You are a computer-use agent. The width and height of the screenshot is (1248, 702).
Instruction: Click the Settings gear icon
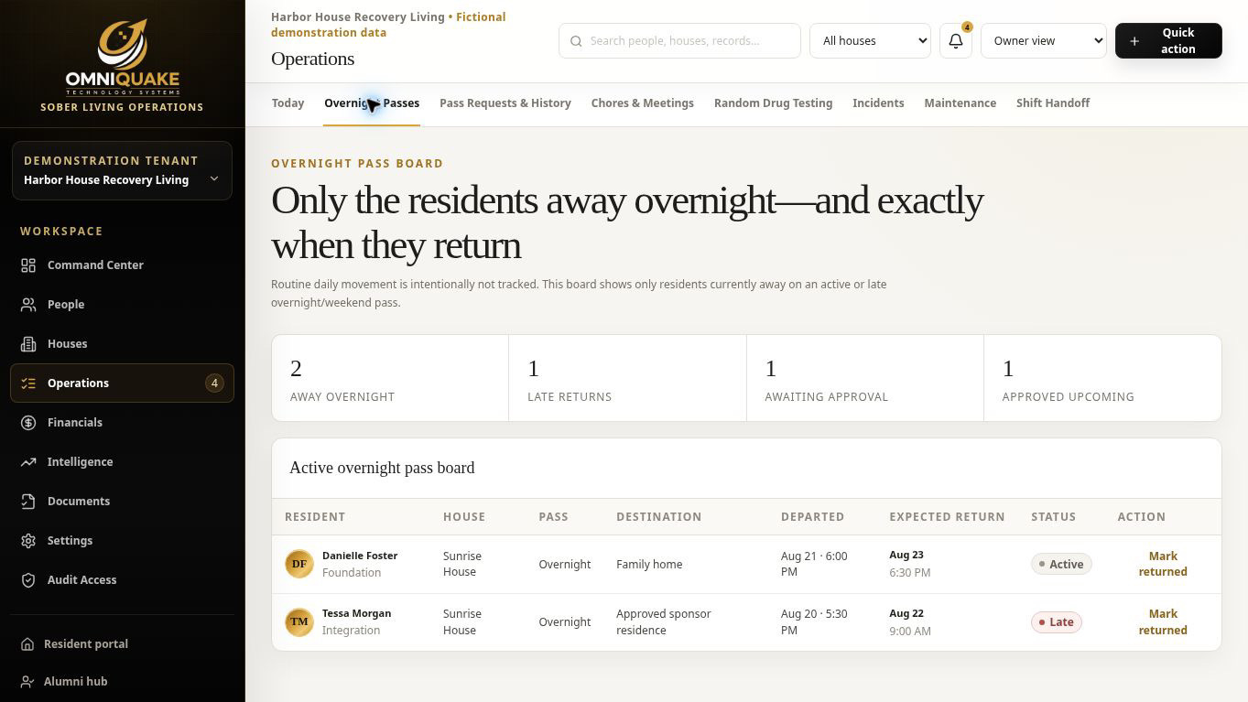[28, 541]
